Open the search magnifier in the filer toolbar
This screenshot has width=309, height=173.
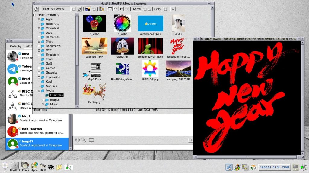coord(173,9)
